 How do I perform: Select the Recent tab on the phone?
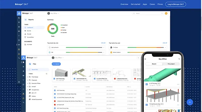pyautogui.click(x=154, y=64)
